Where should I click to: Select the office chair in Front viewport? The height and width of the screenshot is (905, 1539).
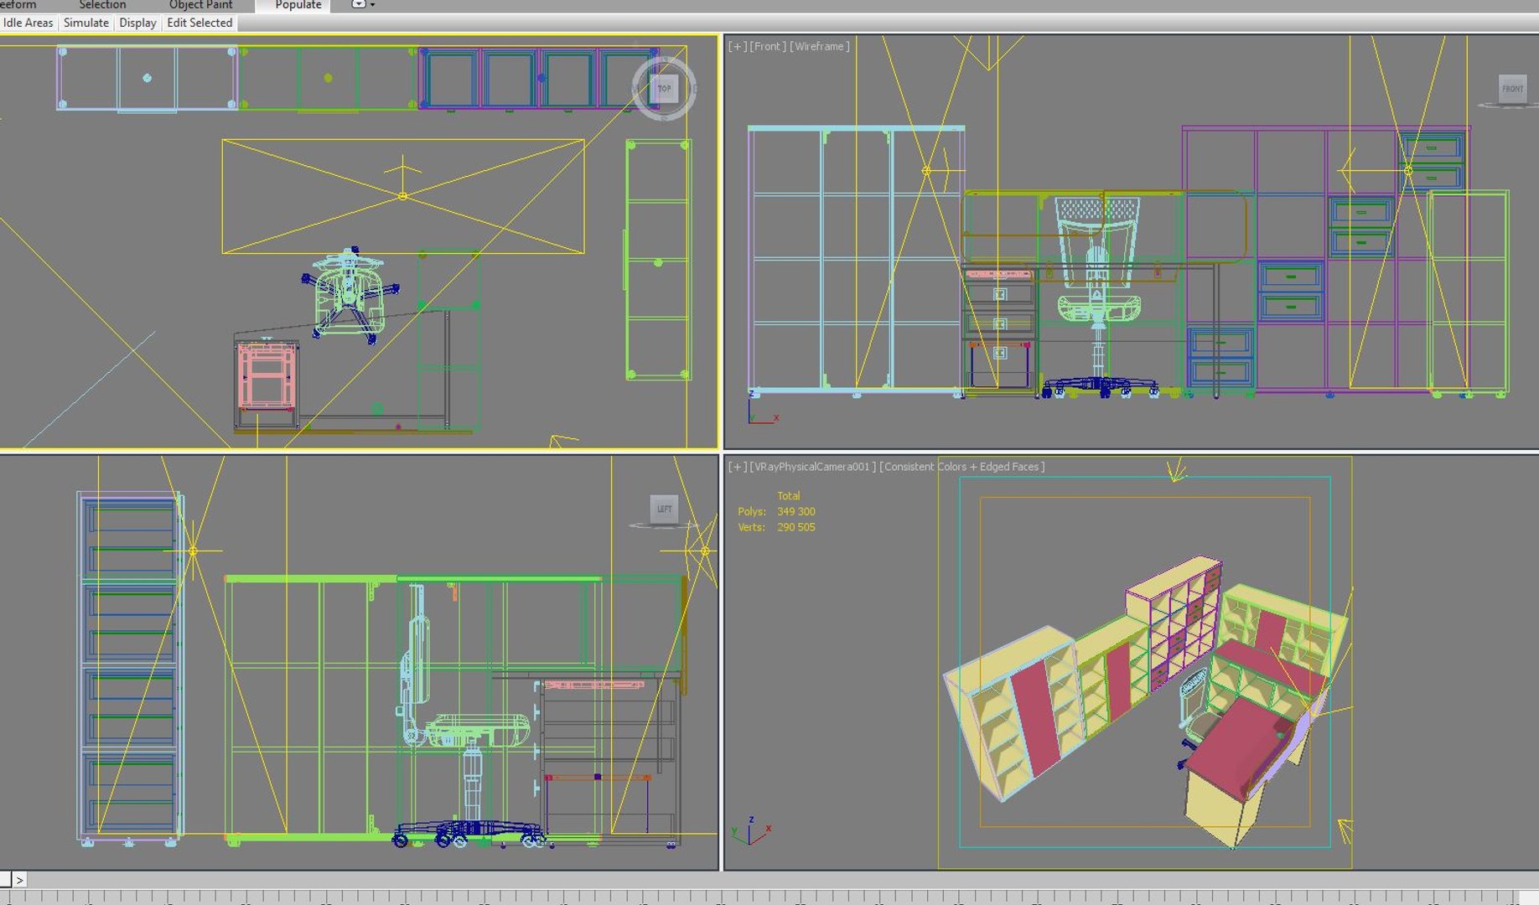click(1097, 297)
